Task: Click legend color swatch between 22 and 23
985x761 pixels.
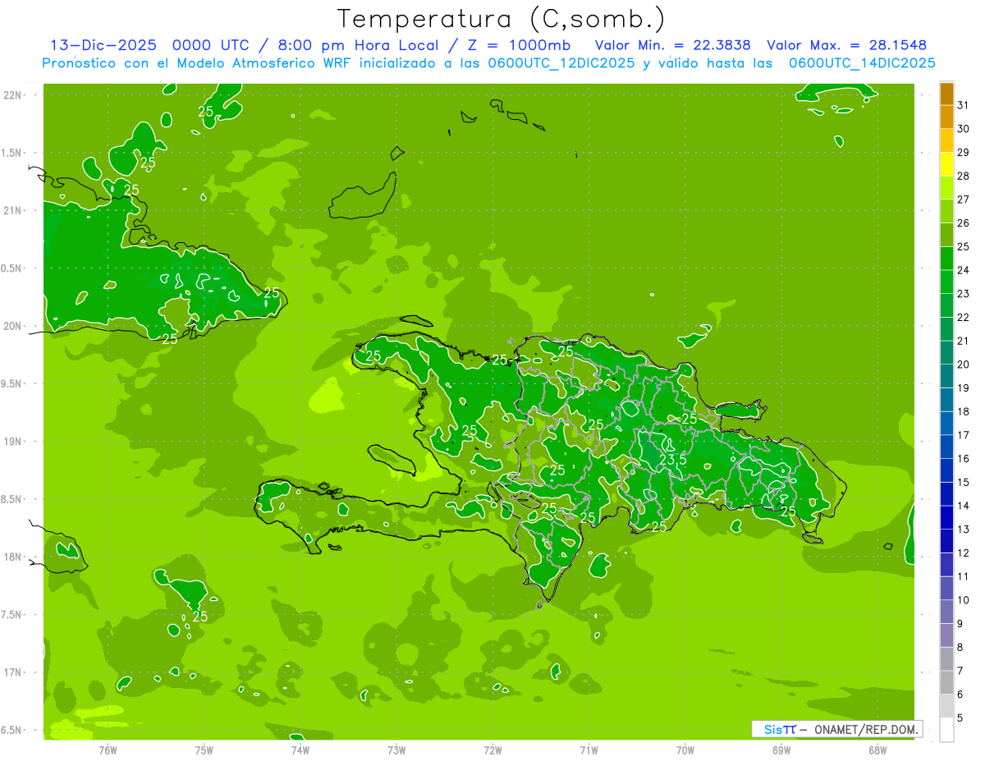Action: [946, 305]
